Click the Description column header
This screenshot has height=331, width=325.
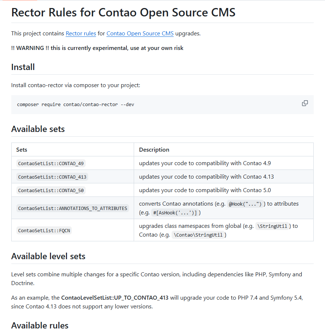pos(154,149)
